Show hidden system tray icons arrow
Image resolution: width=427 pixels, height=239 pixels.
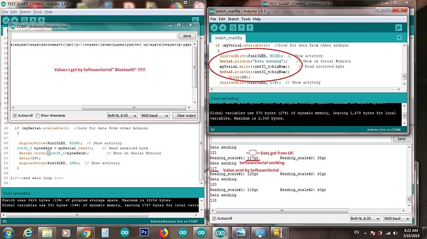tap(365, 233)
